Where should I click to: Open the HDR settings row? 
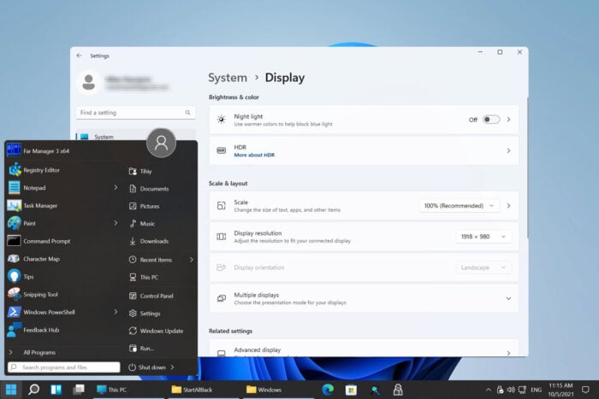pos(364,150)
